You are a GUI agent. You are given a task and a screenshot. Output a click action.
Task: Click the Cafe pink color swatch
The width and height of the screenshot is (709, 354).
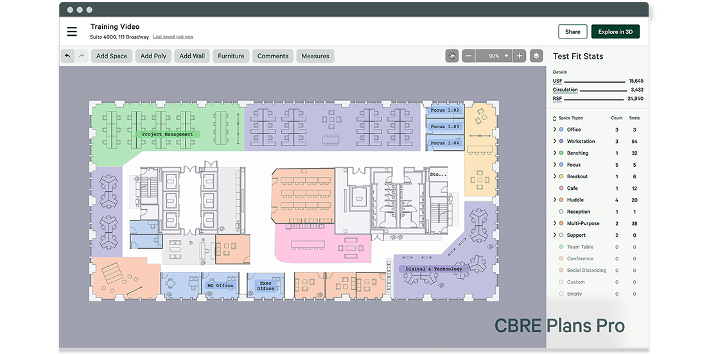(561, 189)
